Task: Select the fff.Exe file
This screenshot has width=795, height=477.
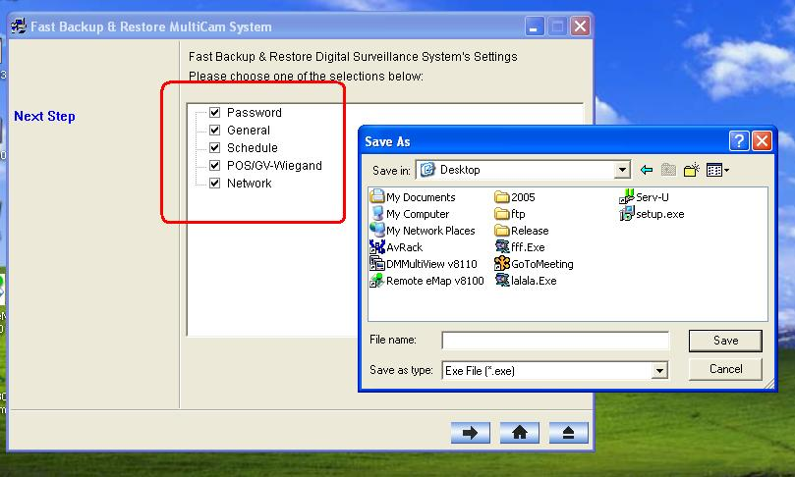Action: [x=520, y=246]
